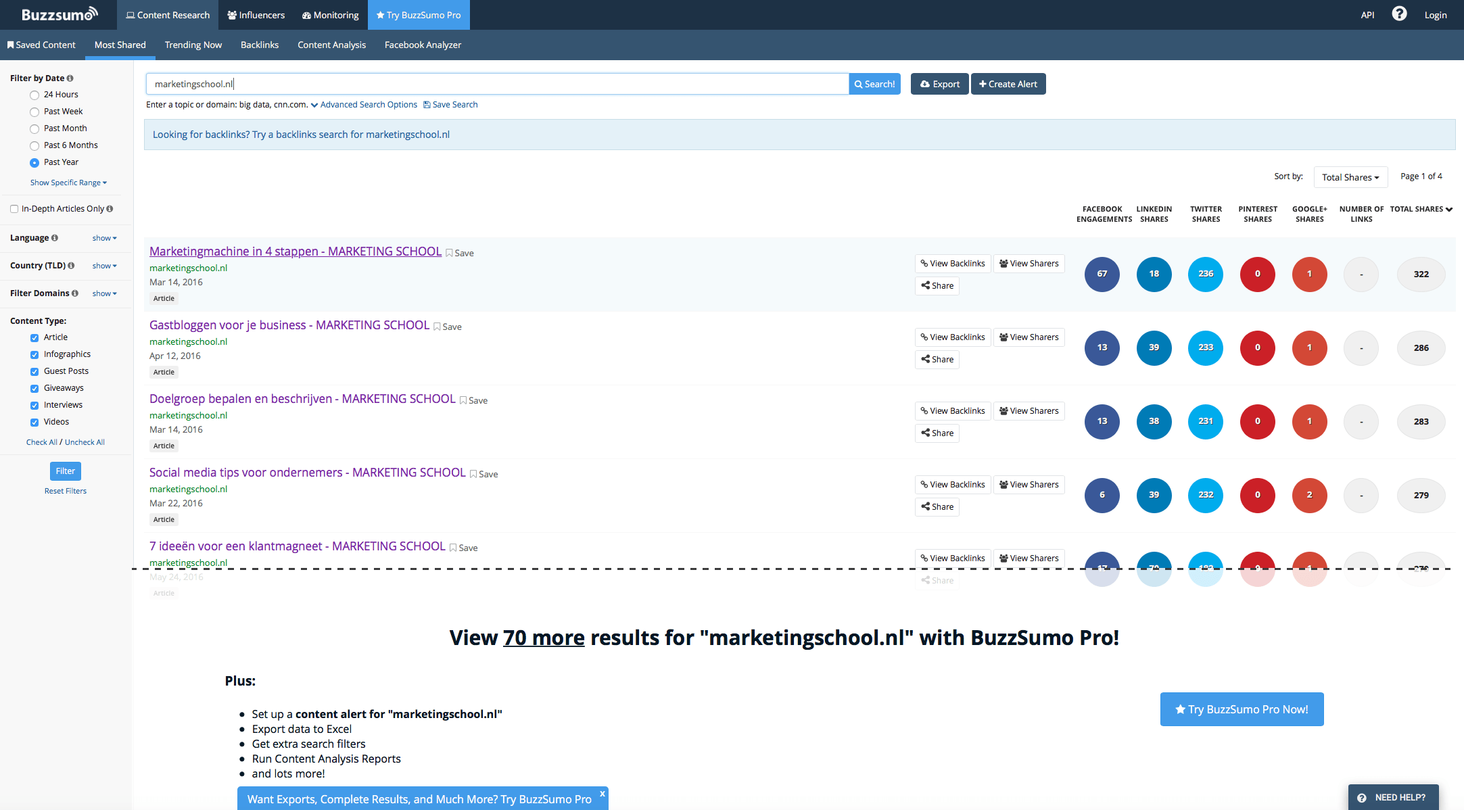Click LinkedIn shares circle showing 38
This screenshot has width=1464, height=810.
coord(1154,421)
